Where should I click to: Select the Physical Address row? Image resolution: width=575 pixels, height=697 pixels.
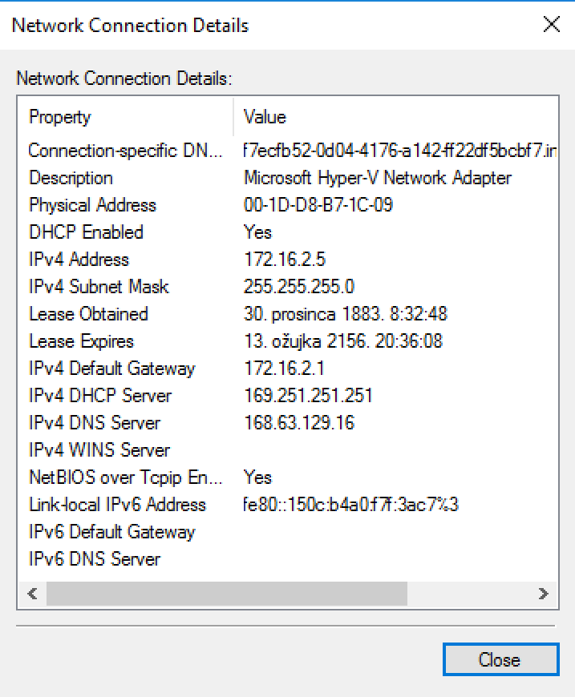(288, 205)
